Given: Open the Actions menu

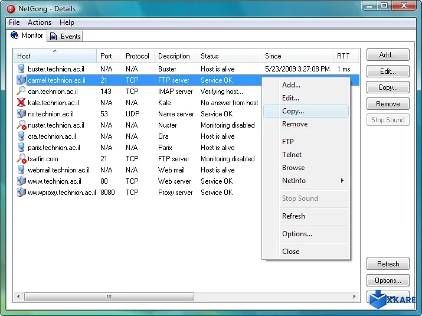Looking at the screenshot, I should point(40,22).
